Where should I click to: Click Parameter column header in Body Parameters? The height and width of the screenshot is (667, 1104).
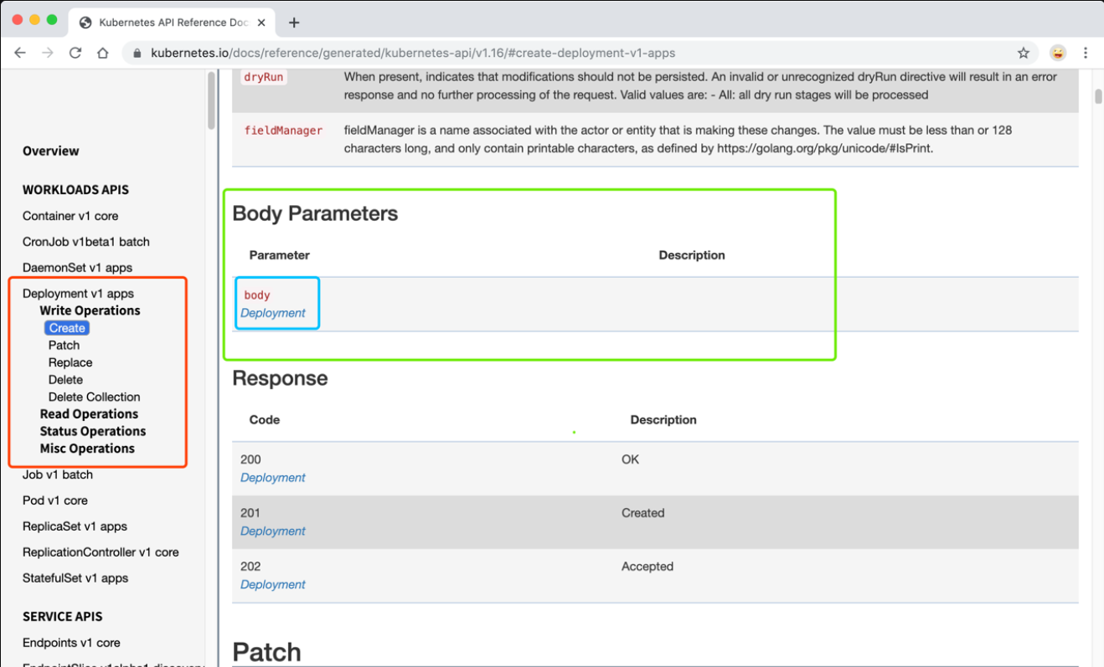[280, 255]
